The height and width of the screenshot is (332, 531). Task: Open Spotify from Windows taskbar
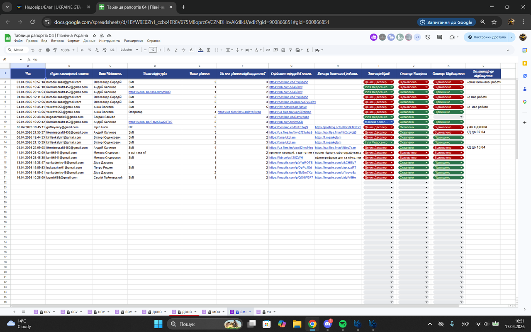point(343,324)
